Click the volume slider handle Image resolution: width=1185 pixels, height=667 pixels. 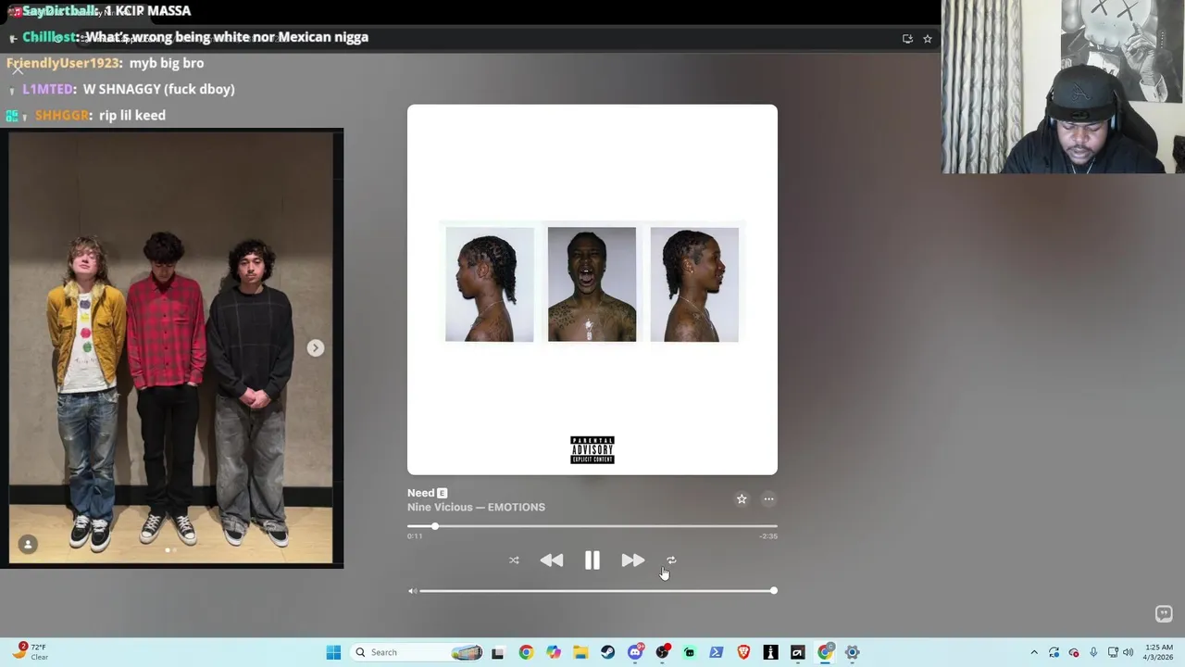coord(773,590)
